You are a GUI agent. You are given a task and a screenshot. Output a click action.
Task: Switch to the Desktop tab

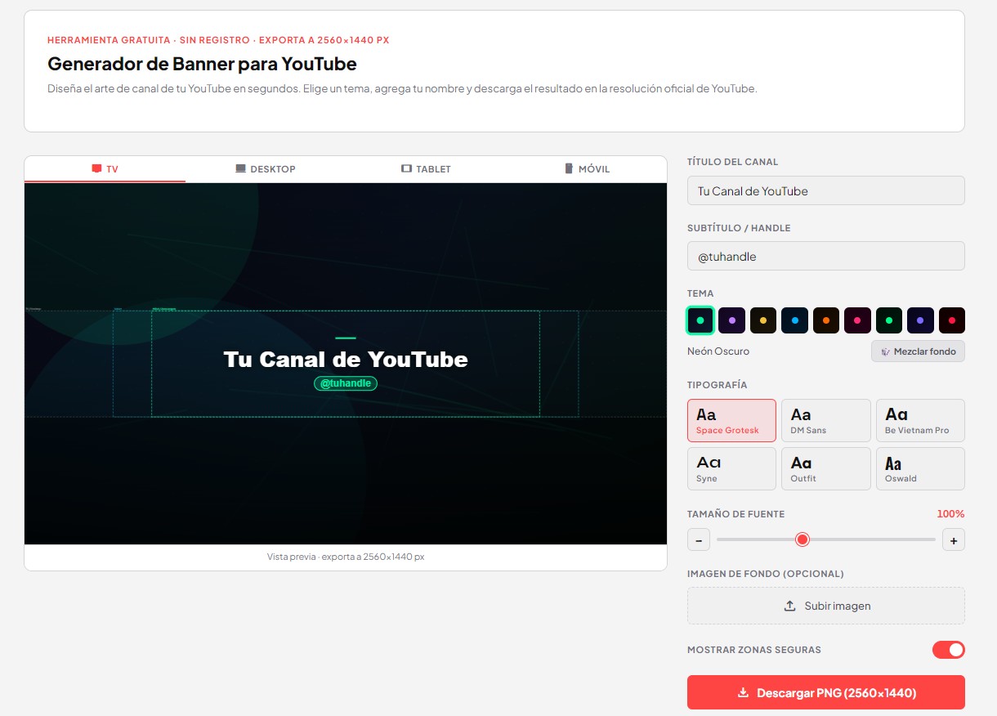(266, 168)
